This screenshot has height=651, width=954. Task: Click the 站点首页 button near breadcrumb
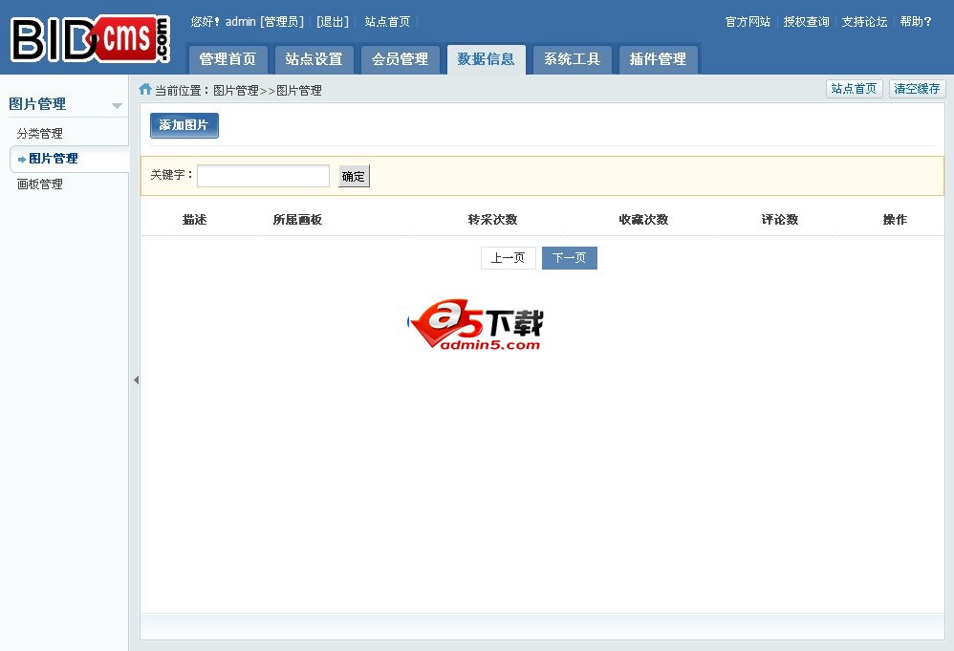click(x=855, y=89)
